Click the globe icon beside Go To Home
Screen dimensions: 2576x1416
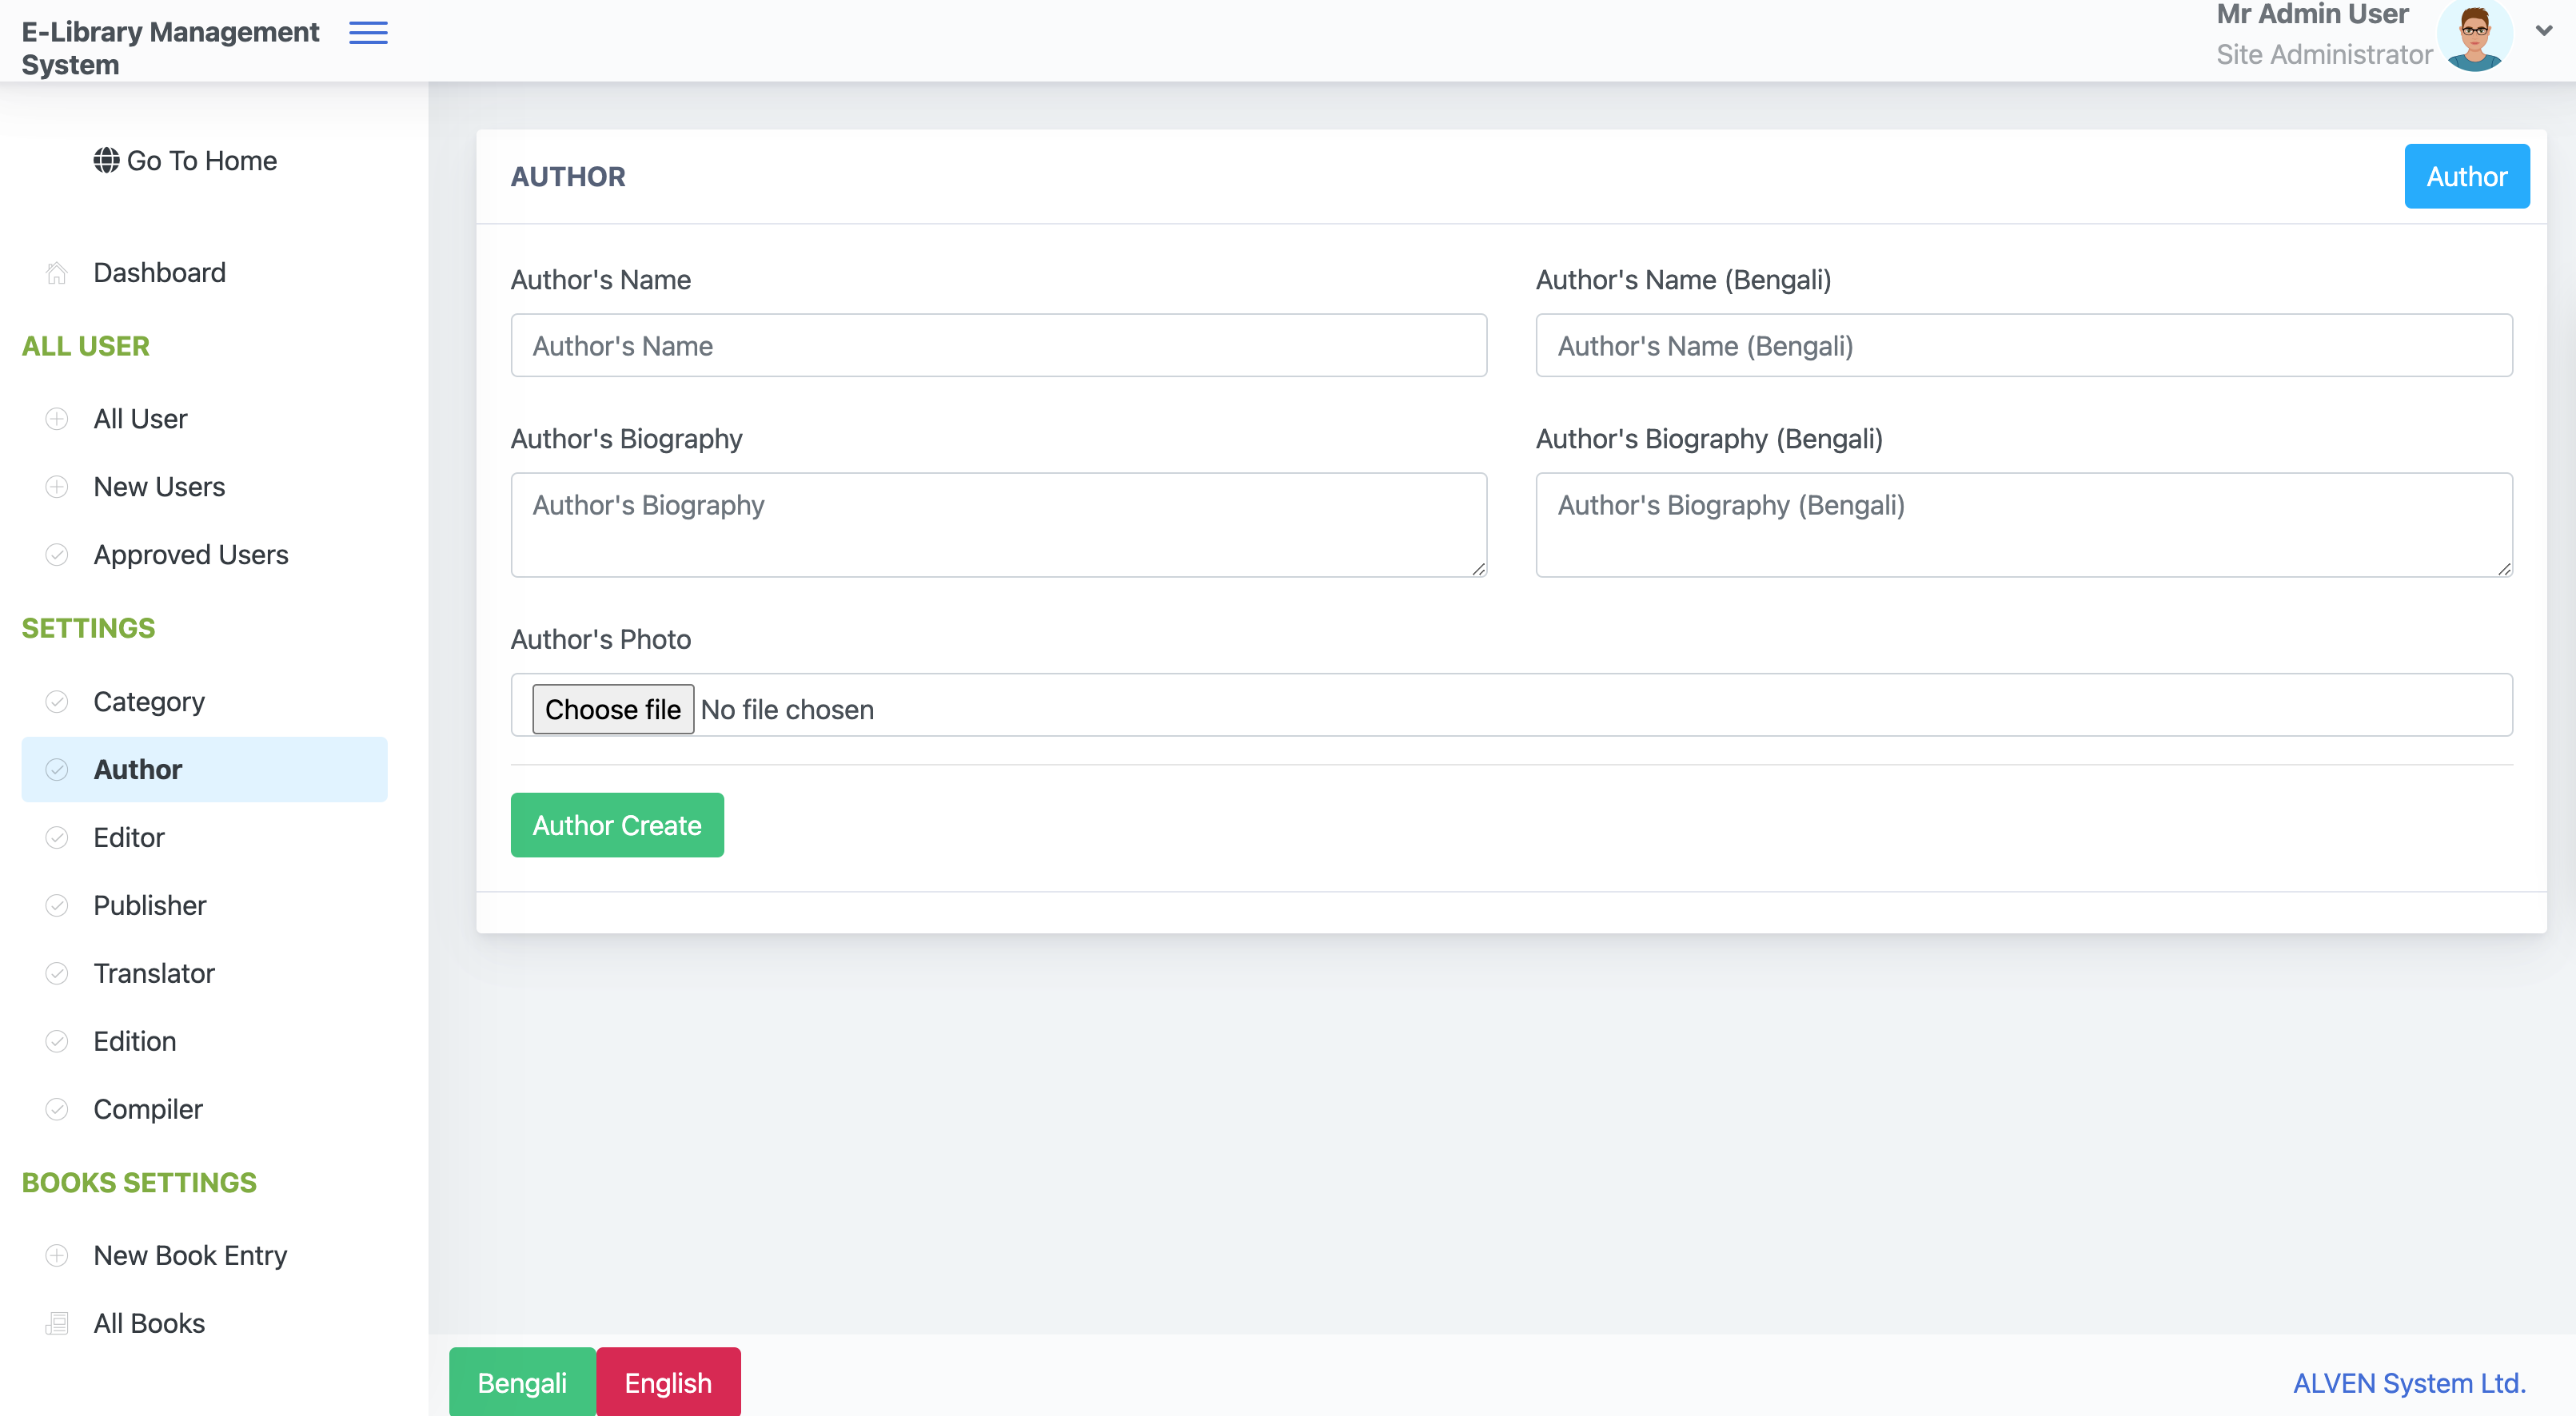click(106, 160)
